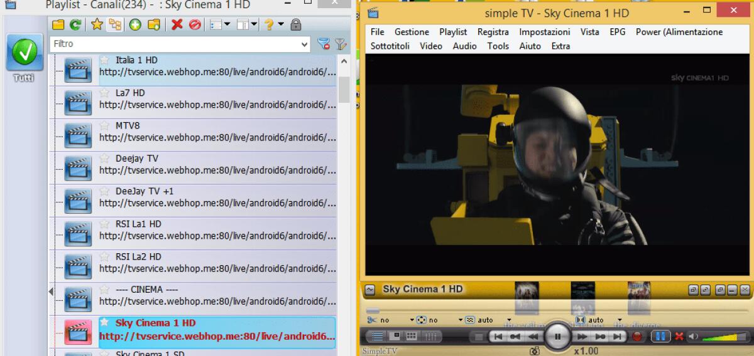
Task: Toggle favorite star for RSI La2 HD
Action: pos(104,256)
